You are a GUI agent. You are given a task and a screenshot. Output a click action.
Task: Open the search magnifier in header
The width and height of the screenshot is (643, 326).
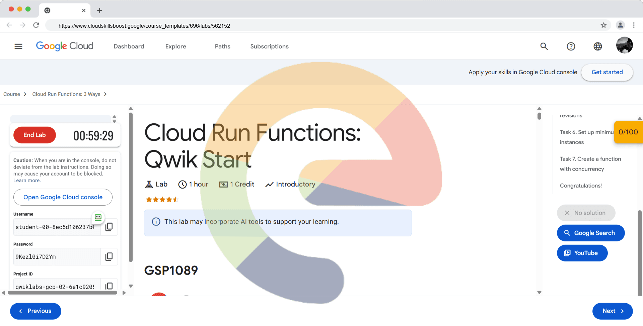point(544,46)
